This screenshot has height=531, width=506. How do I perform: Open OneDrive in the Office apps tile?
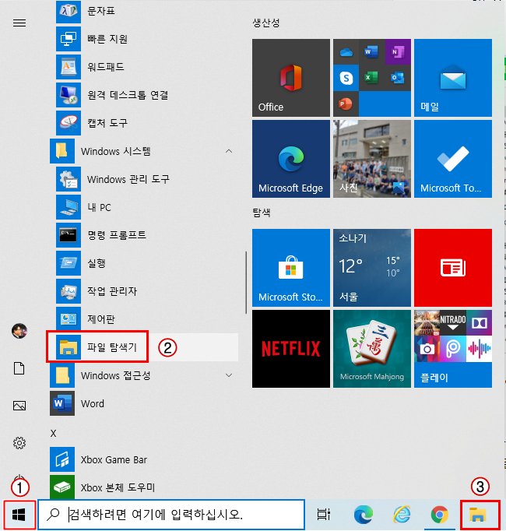pos(346,52)
